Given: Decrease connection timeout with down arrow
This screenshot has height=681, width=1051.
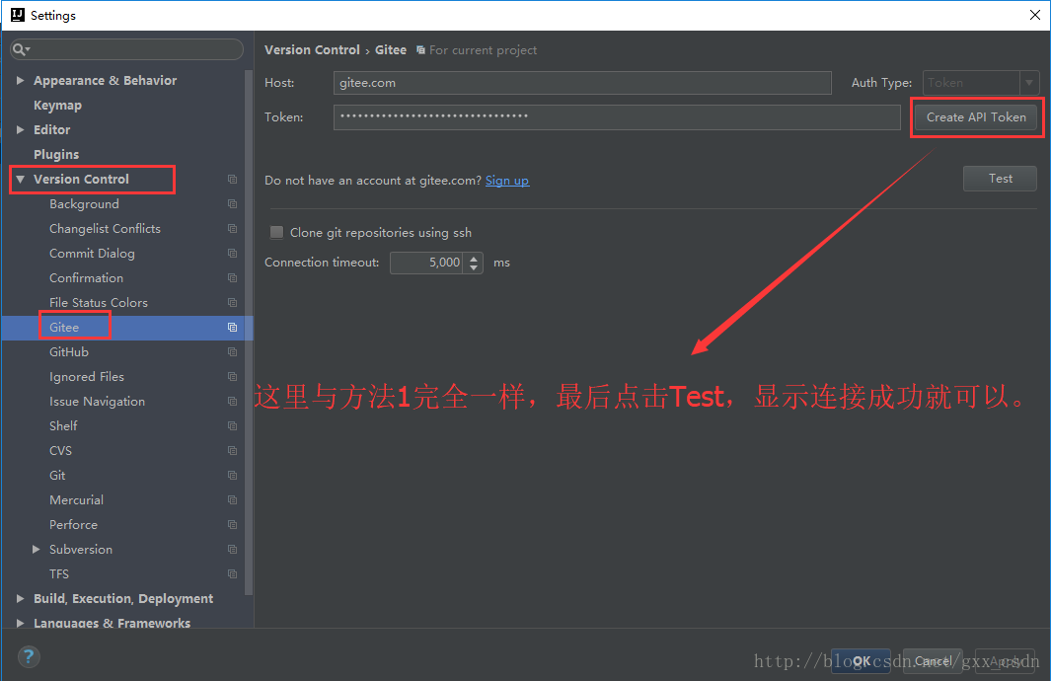Looking at the screenshot, I should [x=474, y=268].
